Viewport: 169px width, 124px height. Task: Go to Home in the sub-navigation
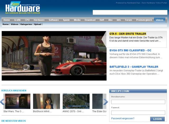(x=6, y=24)
